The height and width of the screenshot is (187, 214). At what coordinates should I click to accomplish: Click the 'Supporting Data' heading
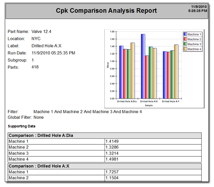click(22, 126)
